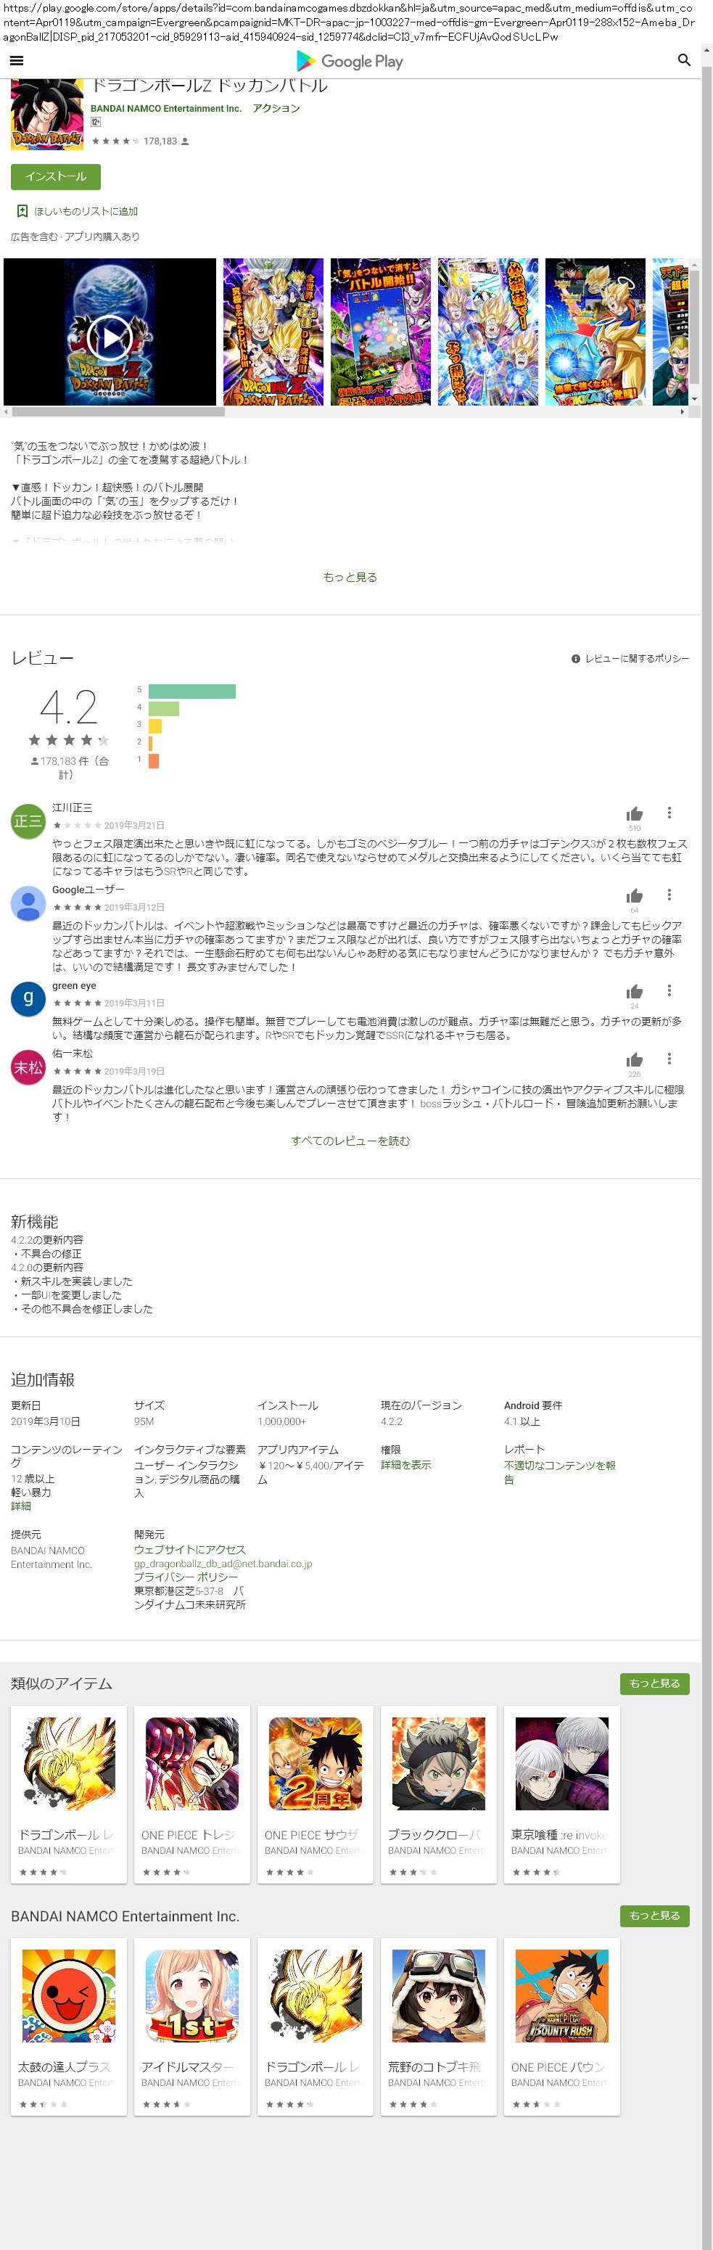Click the app version 4.2.2 value
The height and width of the screenshot is (2250, 713).
click(x=391, y=1421)
